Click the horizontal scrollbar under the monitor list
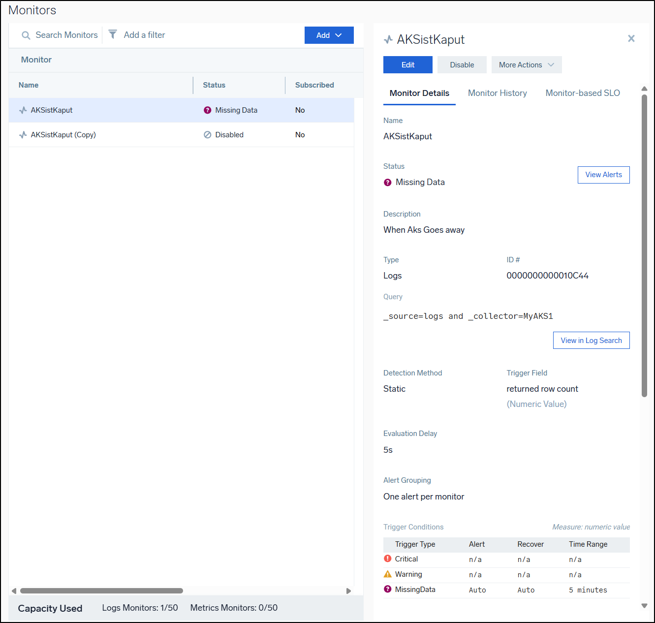The height and width of the screenshot is (623, 655). [101, 591]
